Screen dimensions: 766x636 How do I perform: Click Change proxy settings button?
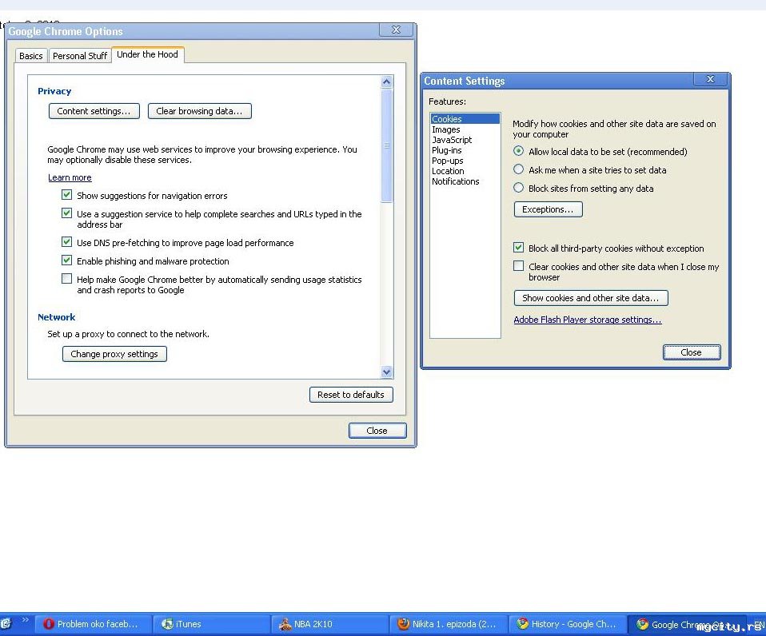(x=114, y=354)
